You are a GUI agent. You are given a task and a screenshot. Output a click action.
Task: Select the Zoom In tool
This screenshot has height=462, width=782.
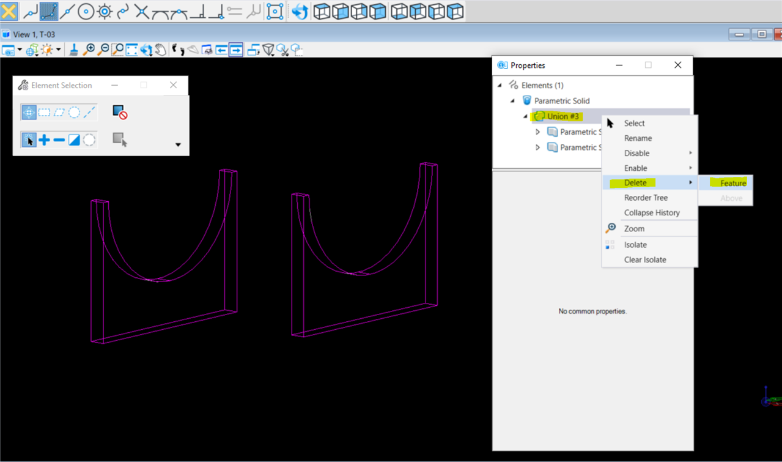coord(89,50)
